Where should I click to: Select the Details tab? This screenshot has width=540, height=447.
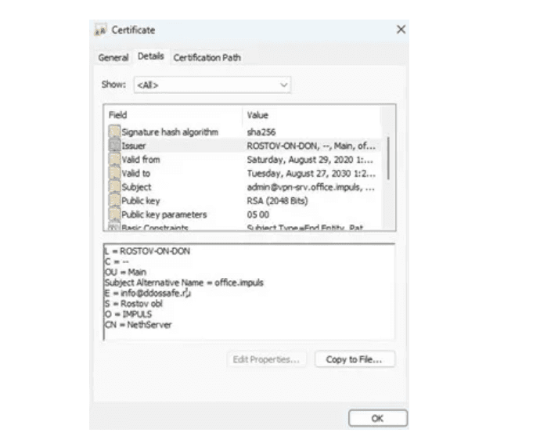(x=151, y=56)
